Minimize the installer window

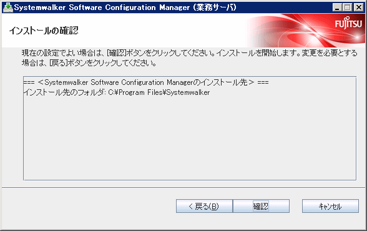click(x=337, y=7)
